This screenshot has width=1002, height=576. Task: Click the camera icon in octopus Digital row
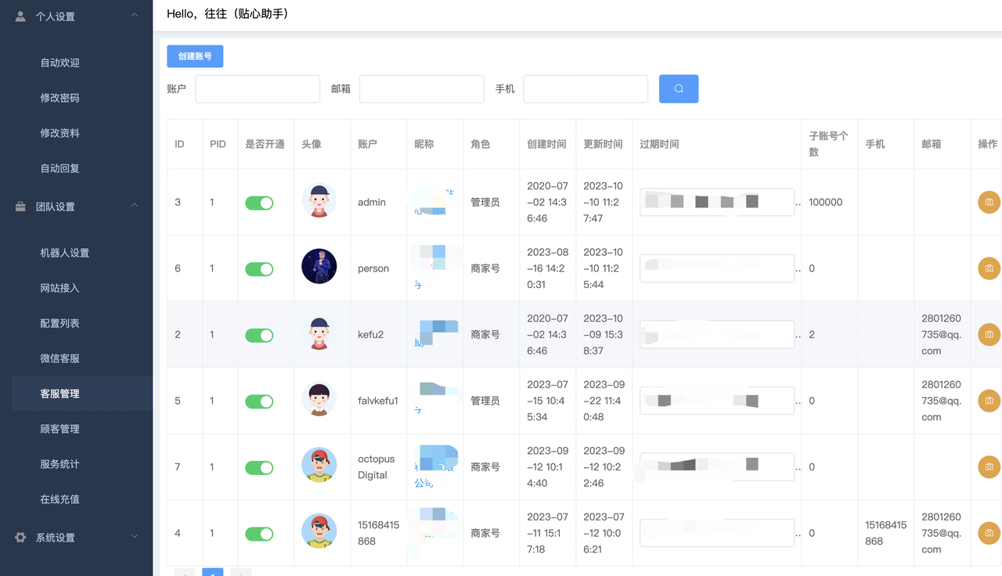989,467
